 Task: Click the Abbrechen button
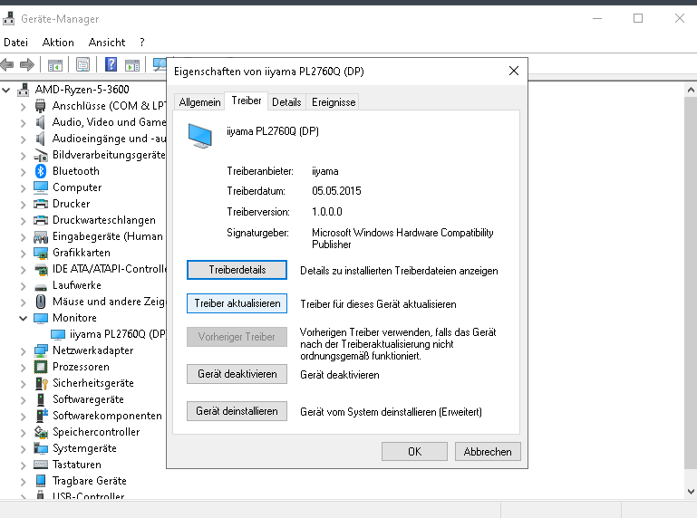coord(488,452)
